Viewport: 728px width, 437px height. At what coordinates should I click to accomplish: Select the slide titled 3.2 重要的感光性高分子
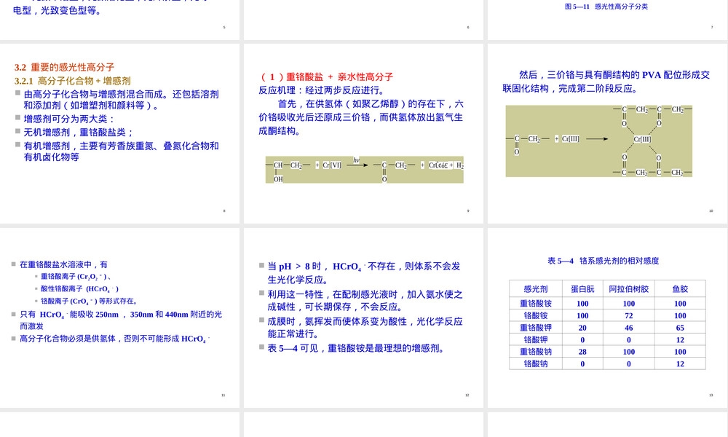tap(120, 133)
